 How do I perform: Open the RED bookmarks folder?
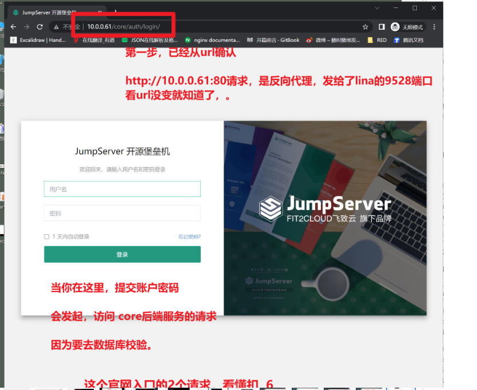pyautogui.click(x=377, y=40)
